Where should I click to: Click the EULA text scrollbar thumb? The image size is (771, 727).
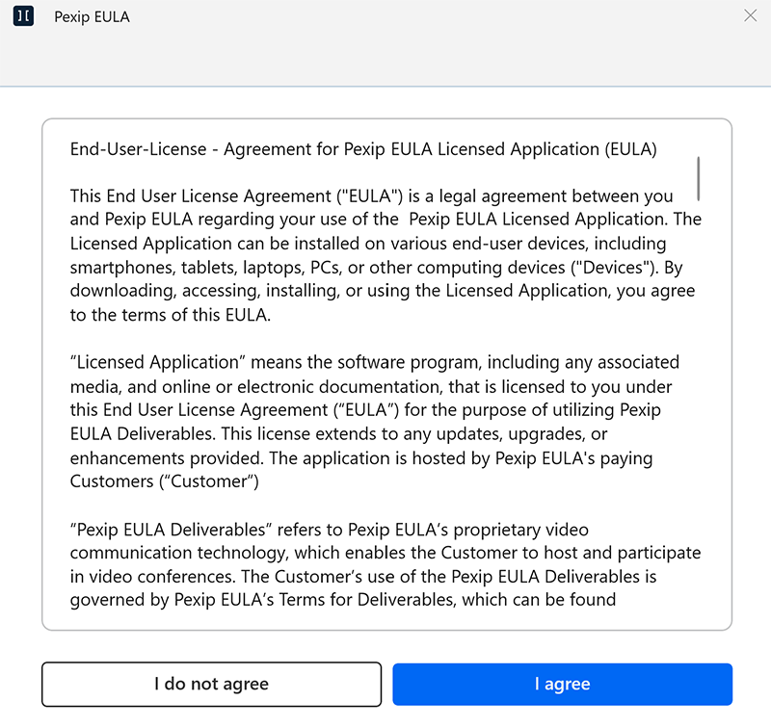(x=698, y=176)
